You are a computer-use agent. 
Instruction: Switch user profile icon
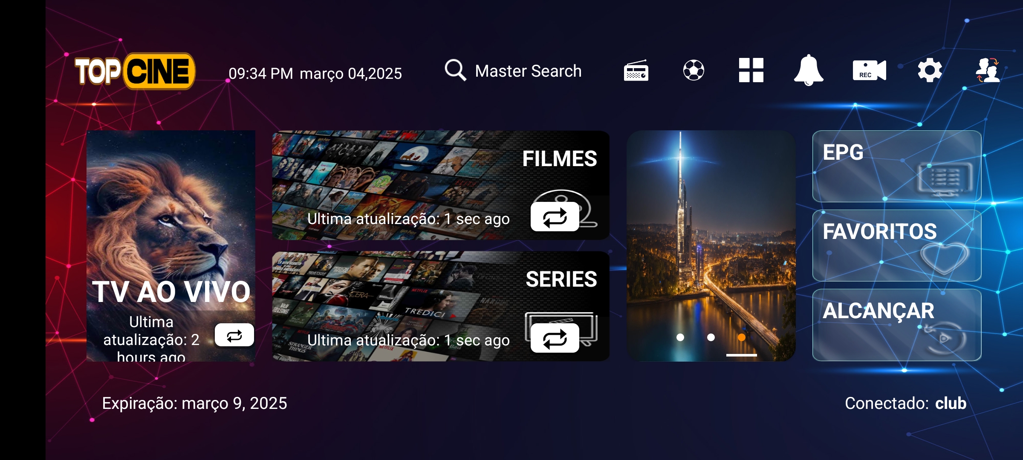[988, 70]
